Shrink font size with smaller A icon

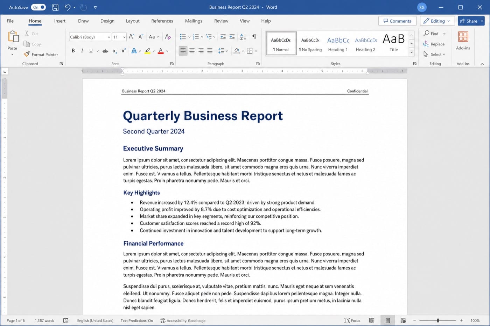click(141, 37)
